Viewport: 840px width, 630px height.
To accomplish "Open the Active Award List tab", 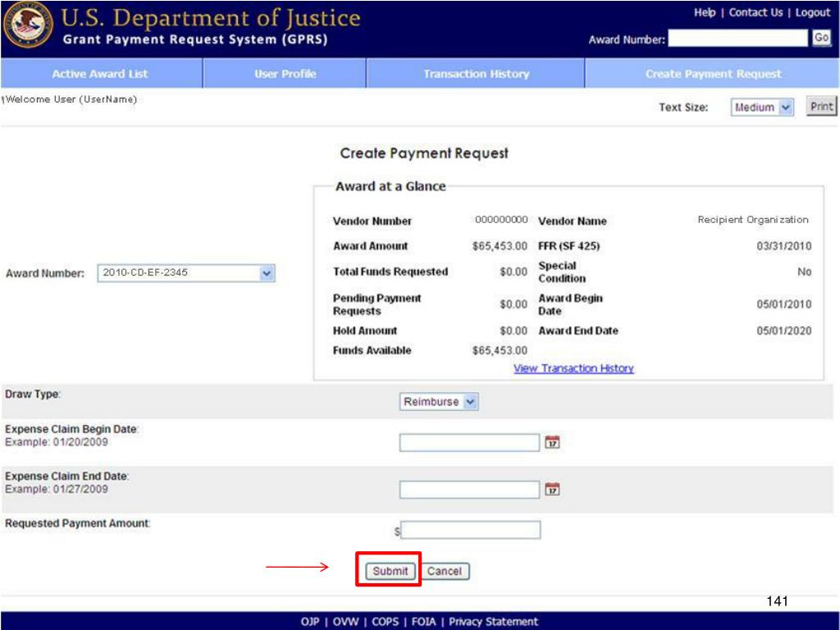I will (x=100, y=73).
